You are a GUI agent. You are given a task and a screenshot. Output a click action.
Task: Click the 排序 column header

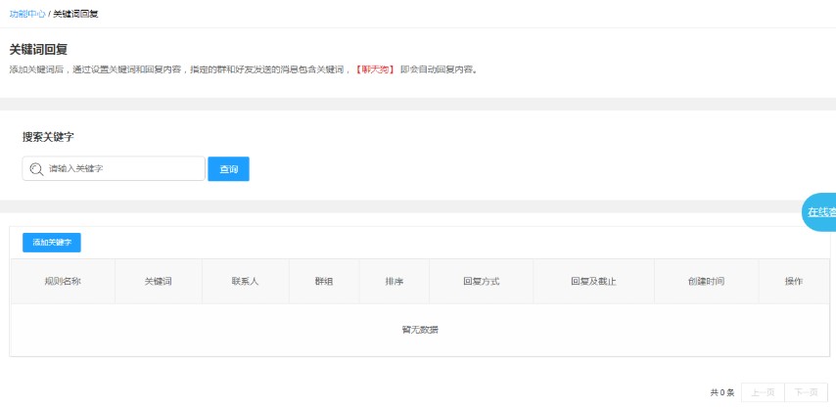point(395,282)
